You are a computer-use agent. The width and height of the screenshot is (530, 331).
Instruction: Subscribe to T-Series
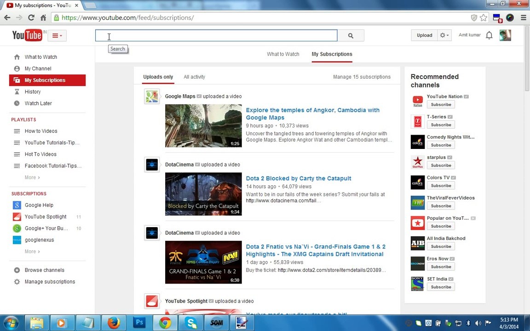441,125
